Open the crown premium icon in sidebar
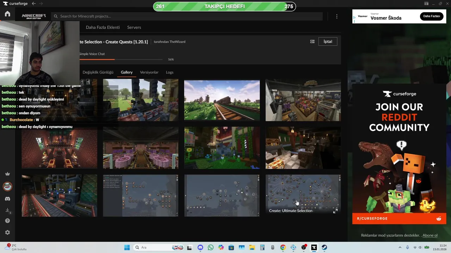 pyautogui.click(x=7, y=174)
